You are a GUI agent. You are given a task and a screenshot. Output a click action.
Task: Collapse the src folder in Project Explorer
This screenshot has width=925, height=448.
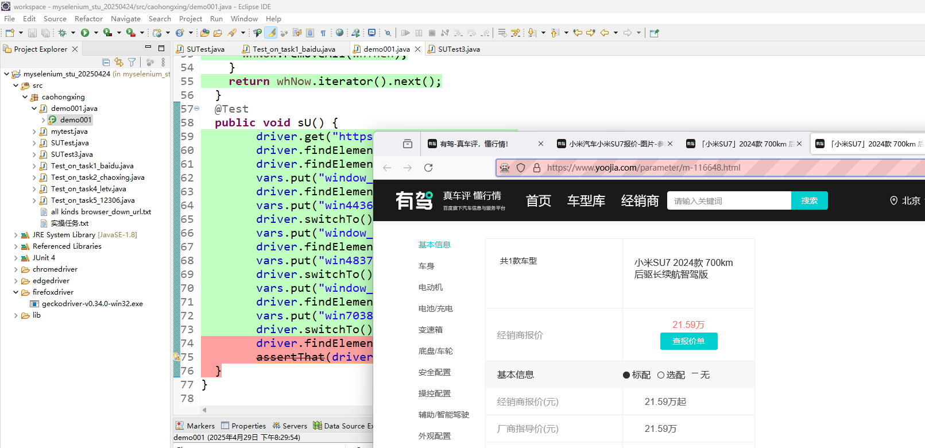point(16,86)
